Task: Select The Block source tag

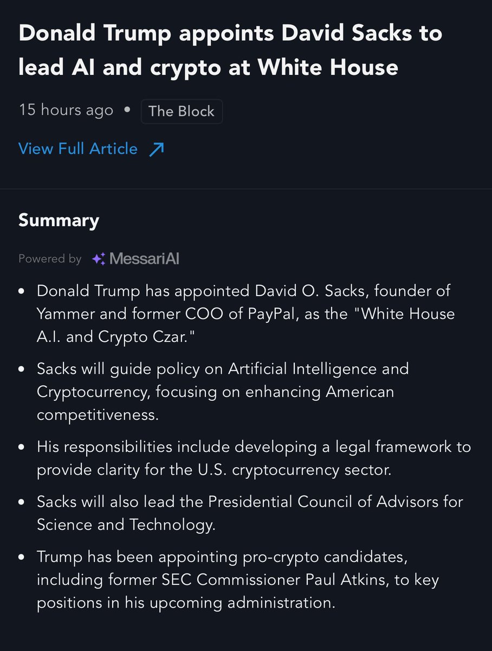Action: [x=182, y=111]
